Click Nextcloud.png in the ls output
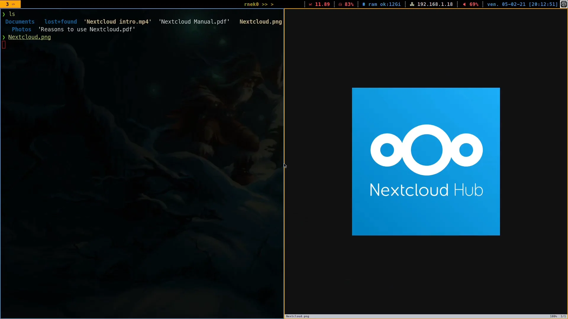568x319 pixels. tap(261, 22)
